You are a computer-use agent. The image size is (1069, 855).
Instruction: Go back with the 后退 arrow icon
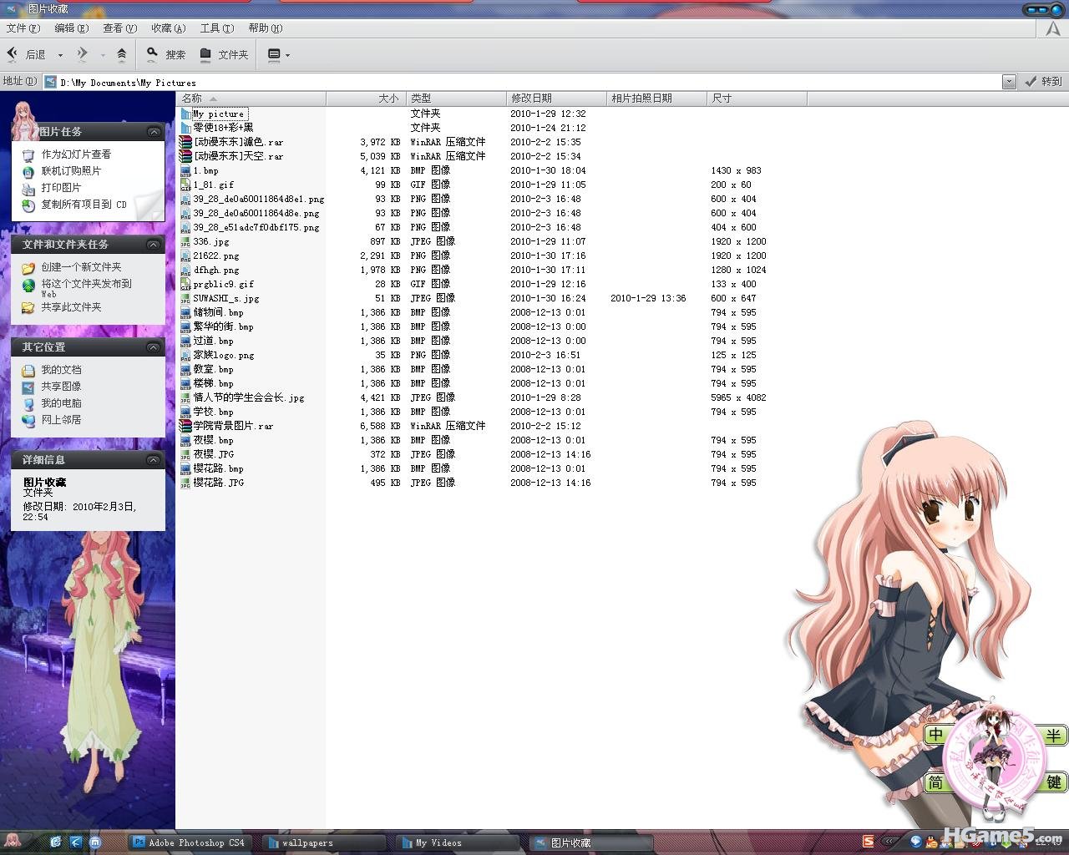(x=13, y=54)
